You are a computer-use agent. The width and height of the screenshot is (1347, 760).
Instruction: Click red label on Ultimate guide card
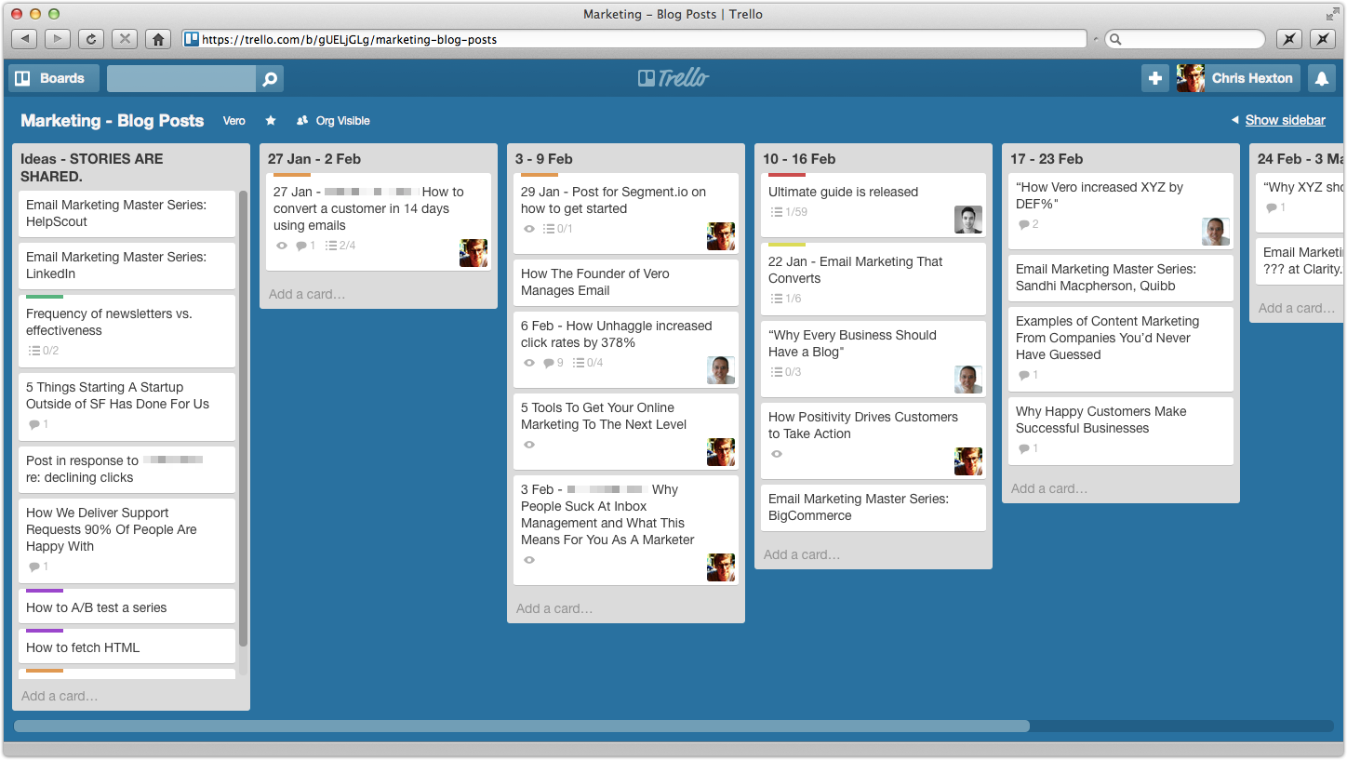786,175
